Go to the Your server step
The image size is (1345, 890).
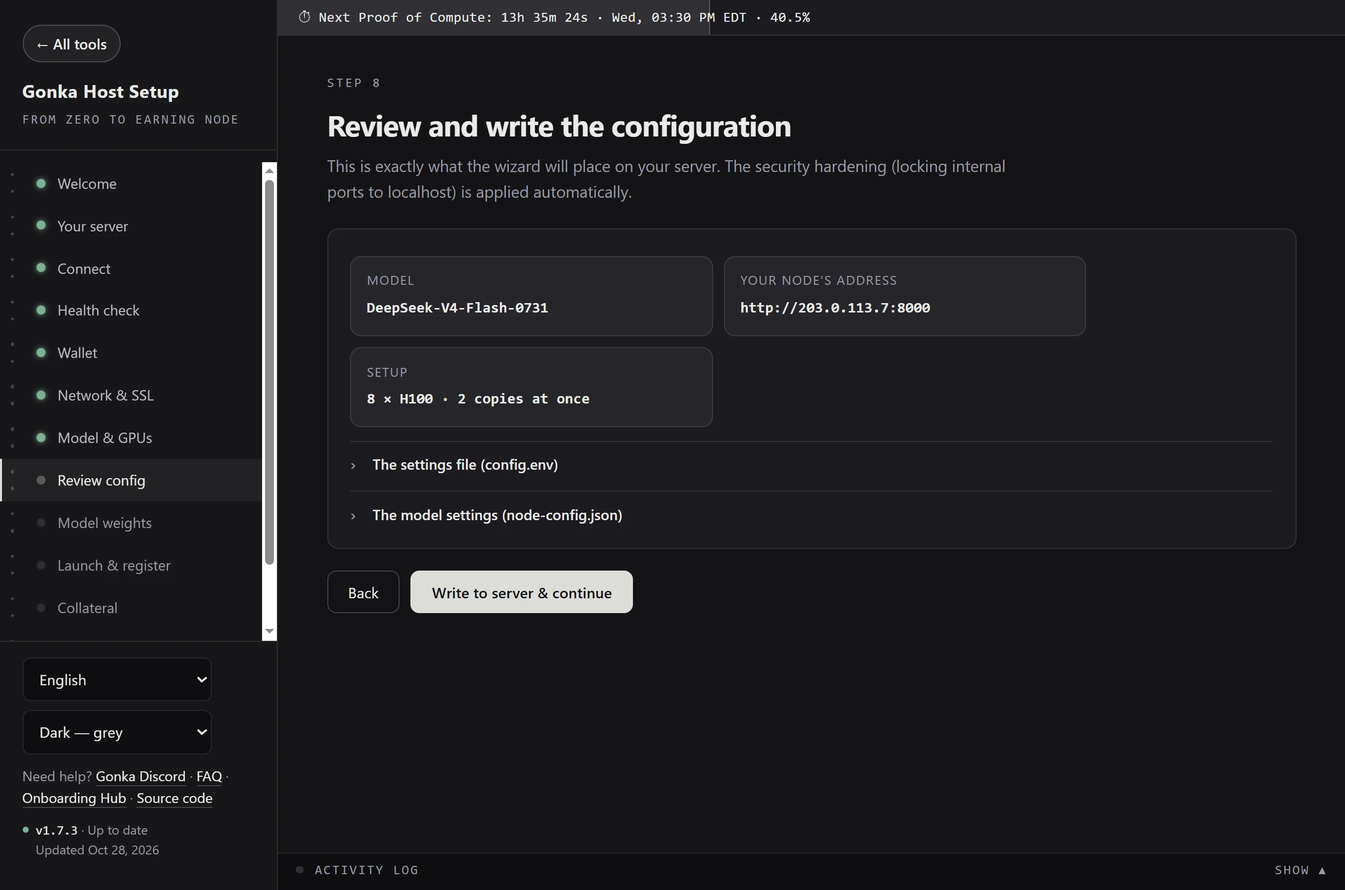[132, 226]
